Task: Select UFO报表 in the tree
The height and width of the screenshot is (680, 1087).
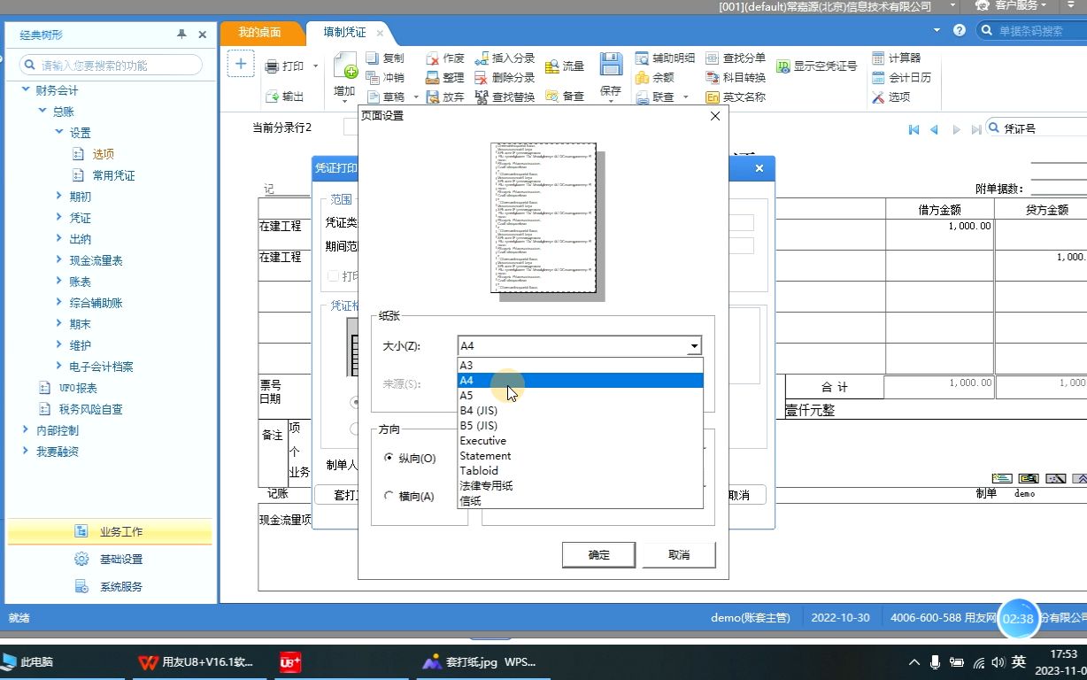Action: click(x=78, y=388)
